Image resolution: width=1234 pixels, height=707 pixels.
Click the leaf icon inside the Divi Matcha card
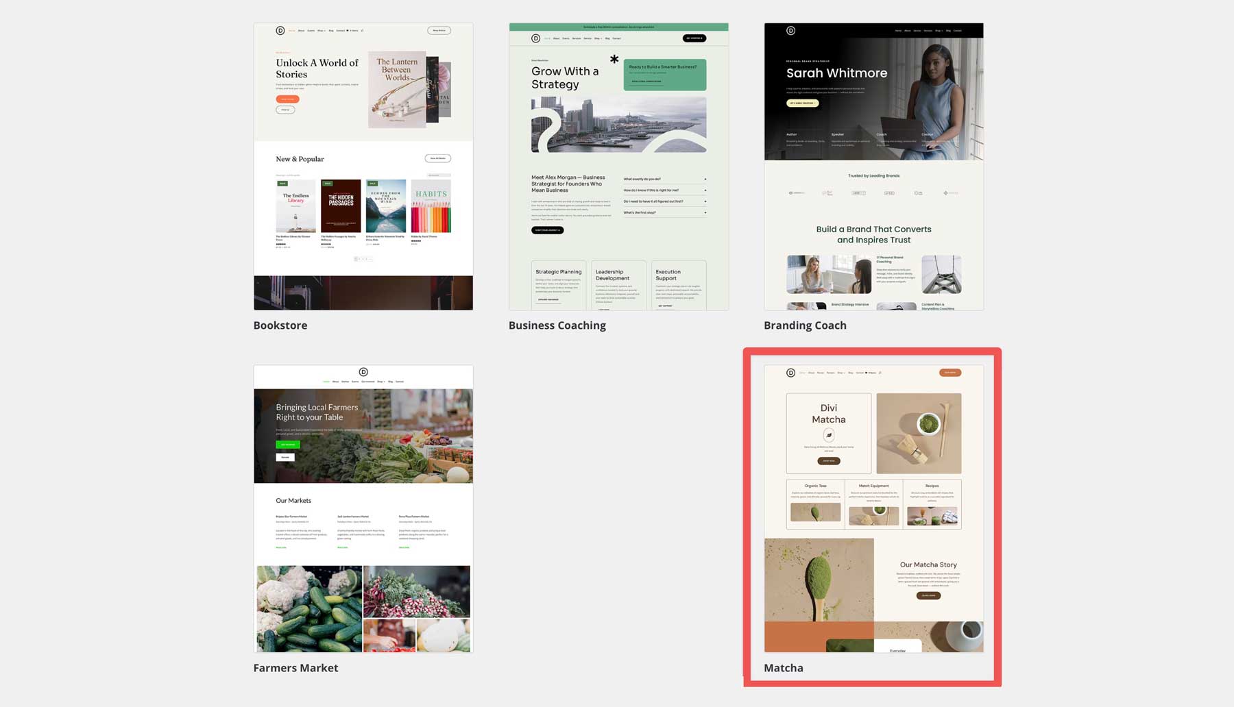tap(828, 434)
